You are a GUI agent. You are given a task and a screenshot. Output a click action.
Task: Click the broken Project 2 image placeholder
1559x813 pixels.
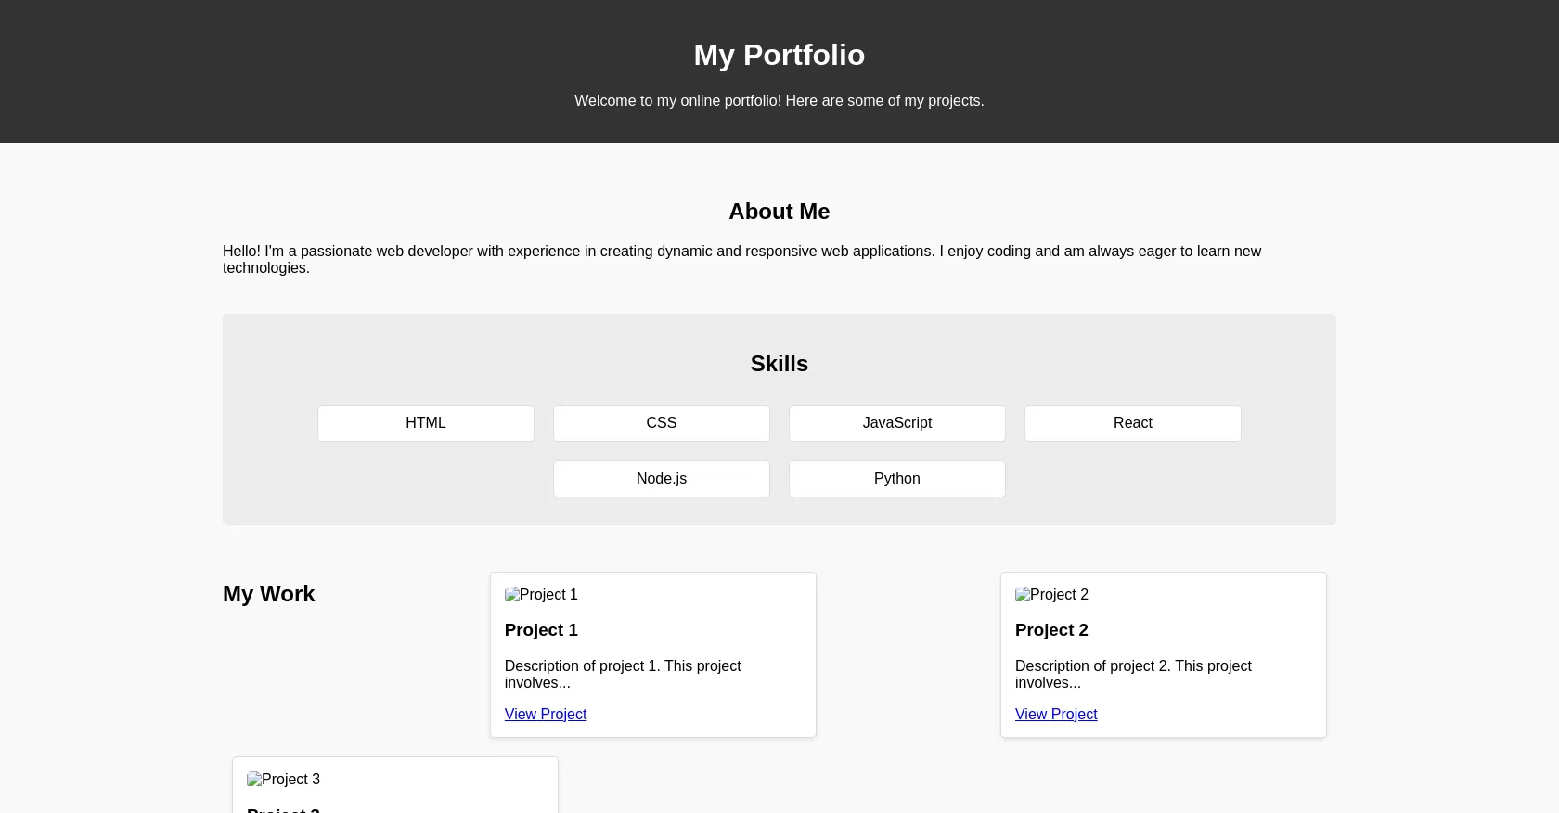point(1051,595)
